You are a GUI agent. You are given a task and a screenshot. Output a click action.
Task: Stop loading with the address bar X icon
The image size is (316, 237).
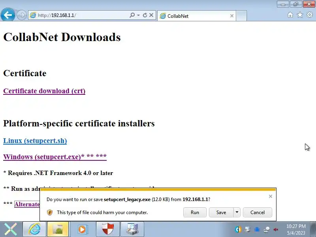point(151,15)
